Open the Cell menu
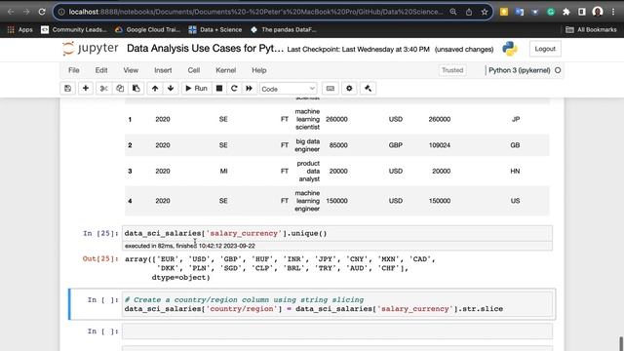The width and height of the screenshot is (624, 351). [194, 70]
